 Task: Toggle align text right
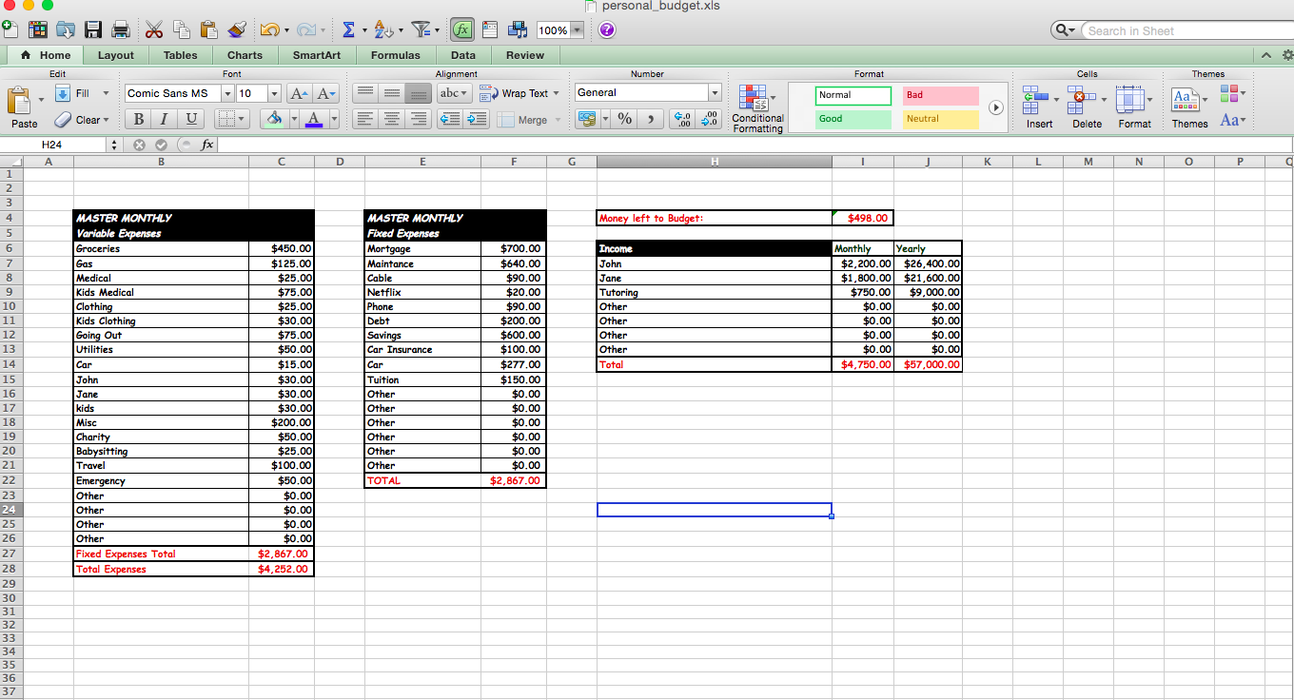coord(418,119)
